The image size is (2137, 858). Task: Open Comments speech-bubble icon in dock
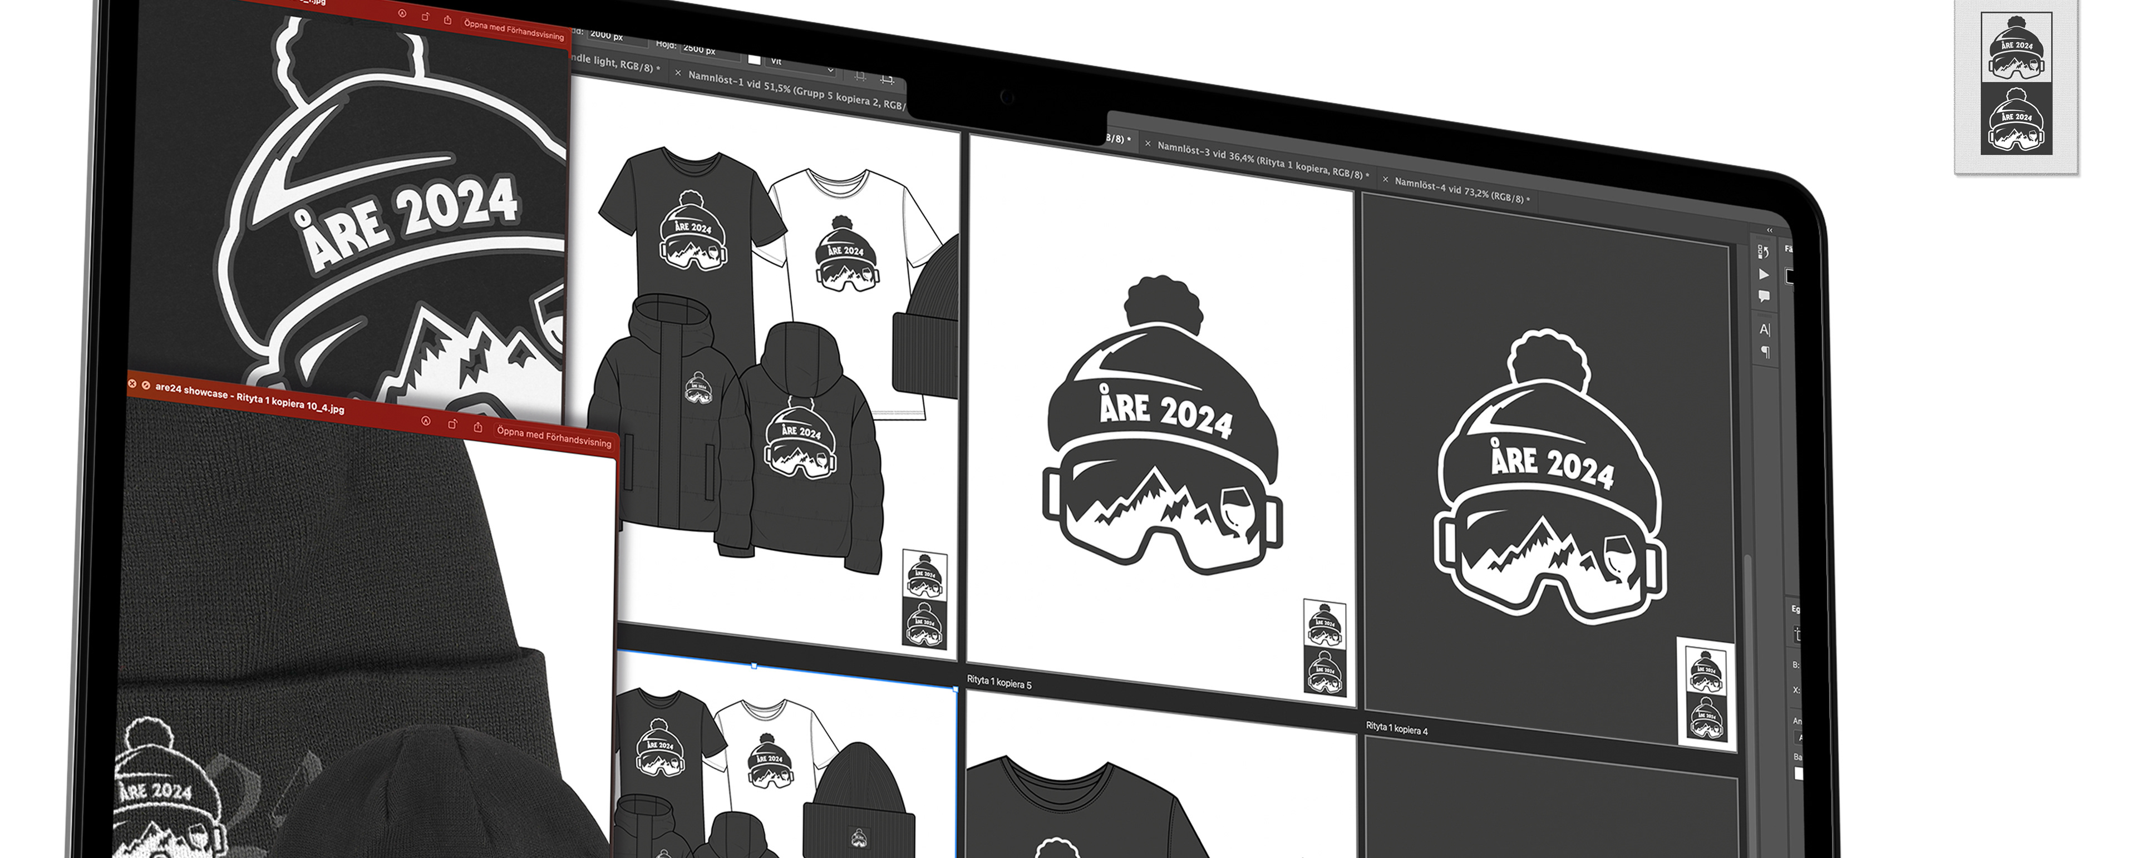1764,296
